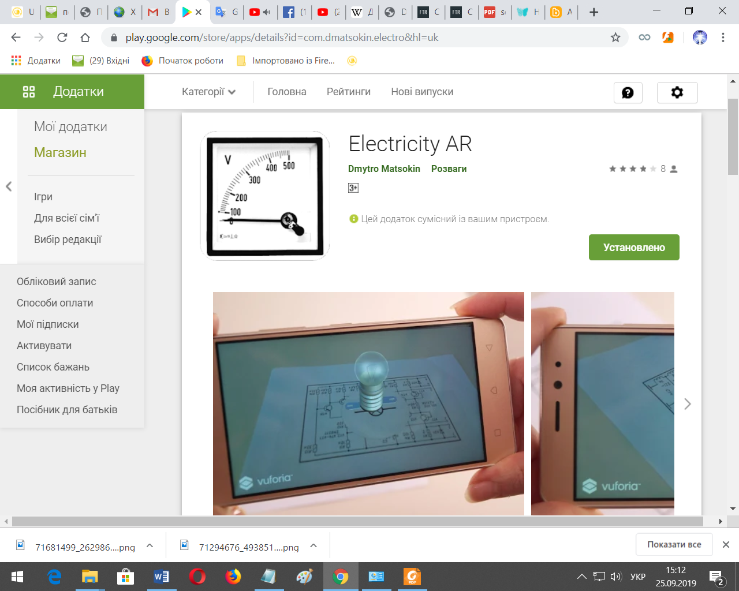739x591 pixels.
Task: Reload the page with refresh icon
Action: [62, 38]
